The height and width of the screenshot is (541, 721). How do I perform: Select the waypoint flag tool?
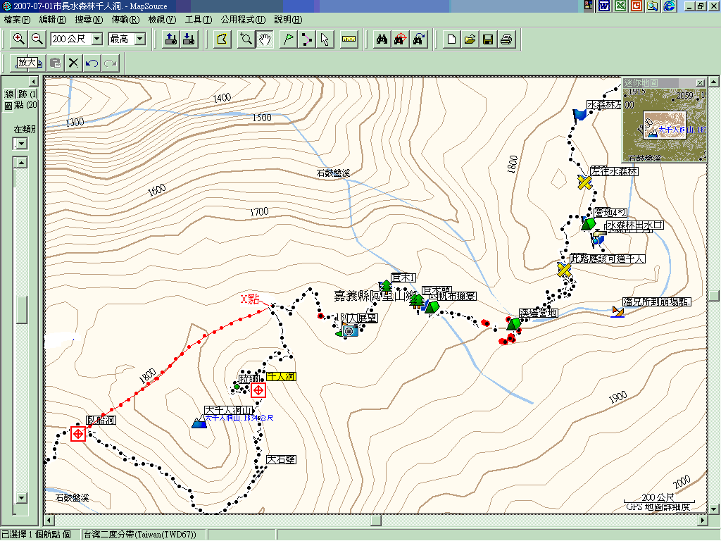pos(287,39)
